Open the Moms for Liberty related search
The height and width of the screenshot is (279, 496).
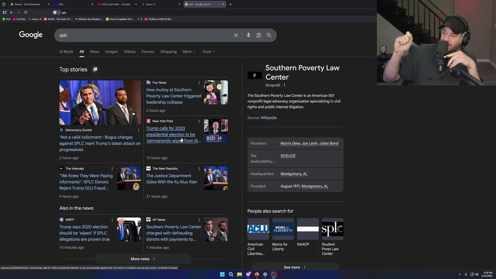pos(283,234)
